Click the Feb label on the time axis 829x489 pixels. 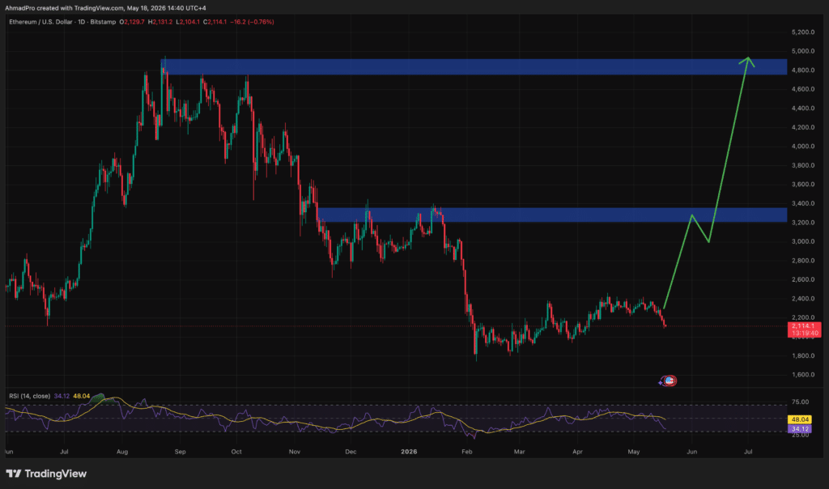[x=466, y=452]
